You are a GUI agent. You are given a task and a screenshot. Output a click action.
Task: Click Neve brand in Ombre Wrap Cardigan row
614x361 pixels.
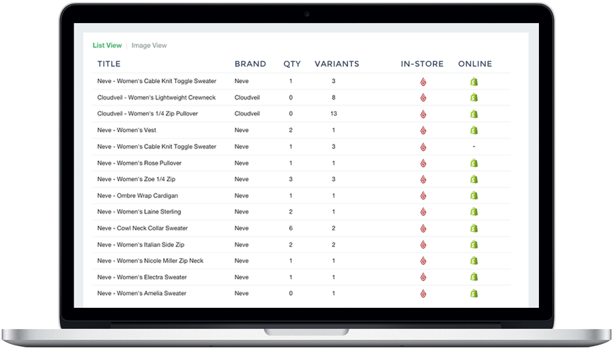tap(242, 195)
